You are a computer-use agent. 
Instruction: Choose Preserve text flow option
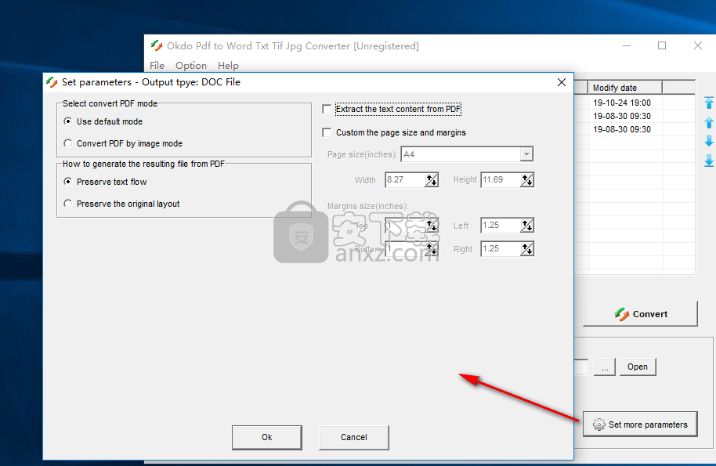(68, 182)
